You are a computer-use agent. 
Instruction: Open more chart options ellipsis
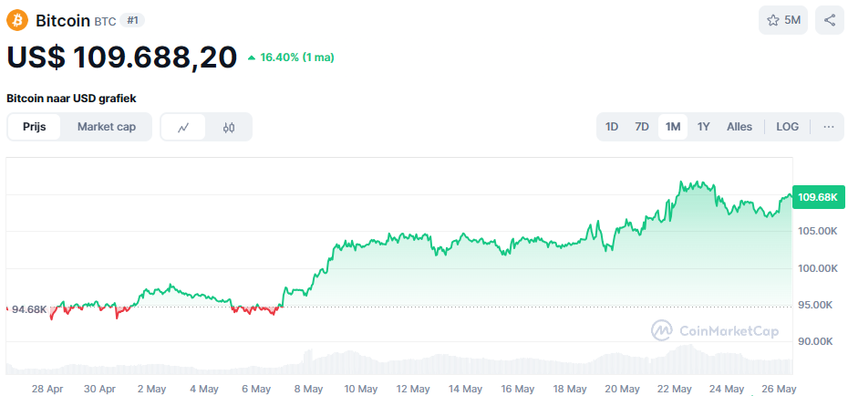click(829, 127)
